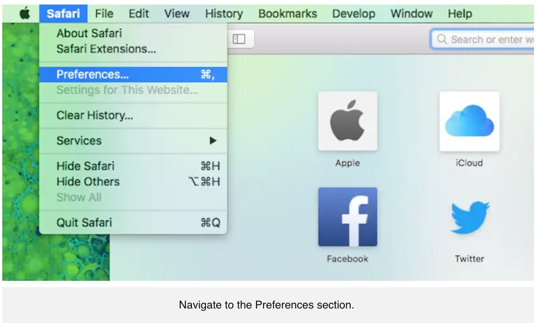Open the File menu
The height and width of the screenshot is (323, 539).
(104, 14)
